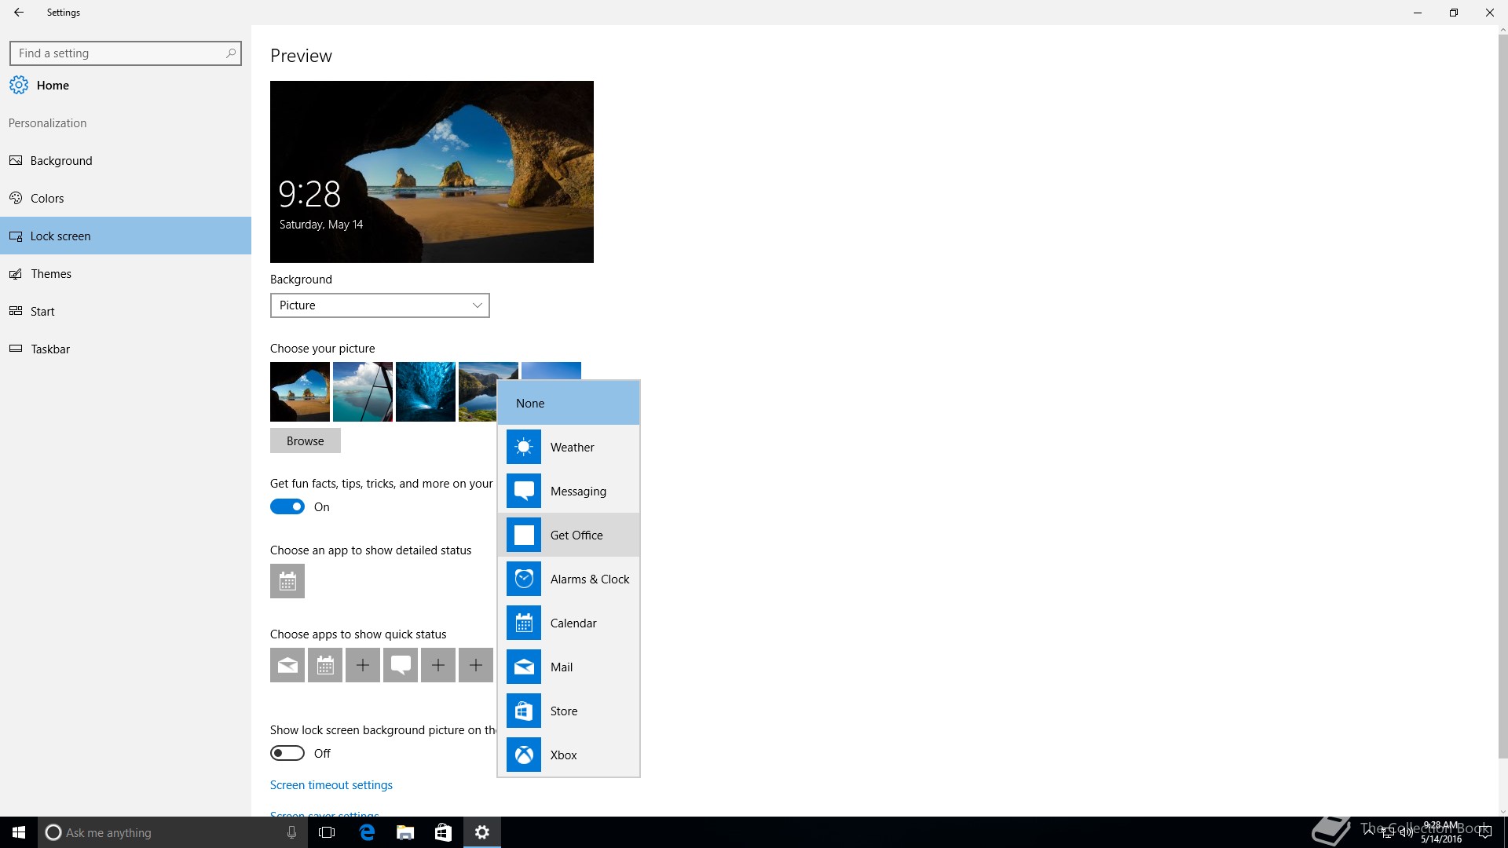Select the airplane wing picture thumbnail
This screenshot has height=848, width=1508.
[x=363, y=392]
